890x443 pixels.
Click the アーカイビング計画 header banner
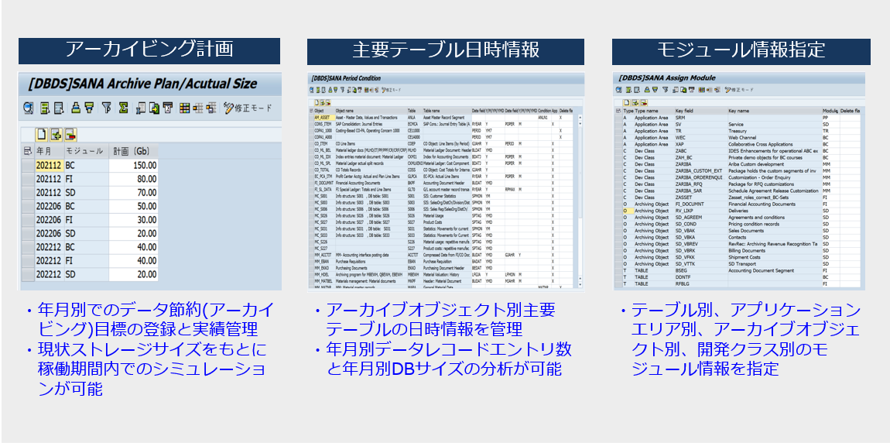point(149,50)
